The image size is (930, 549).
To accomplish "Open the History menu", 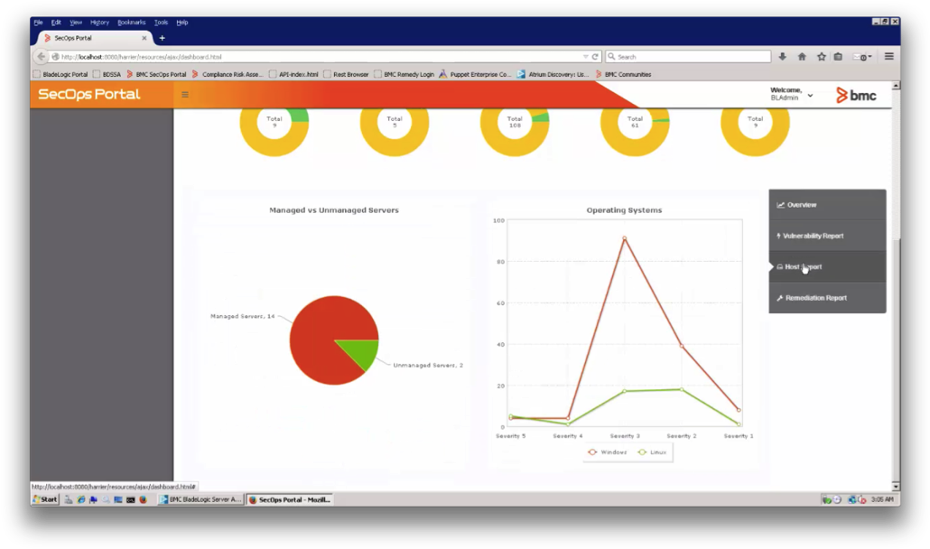I will 99,23.
